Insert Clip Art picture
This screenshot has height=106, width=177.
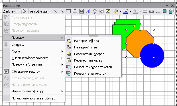(101, 11)
